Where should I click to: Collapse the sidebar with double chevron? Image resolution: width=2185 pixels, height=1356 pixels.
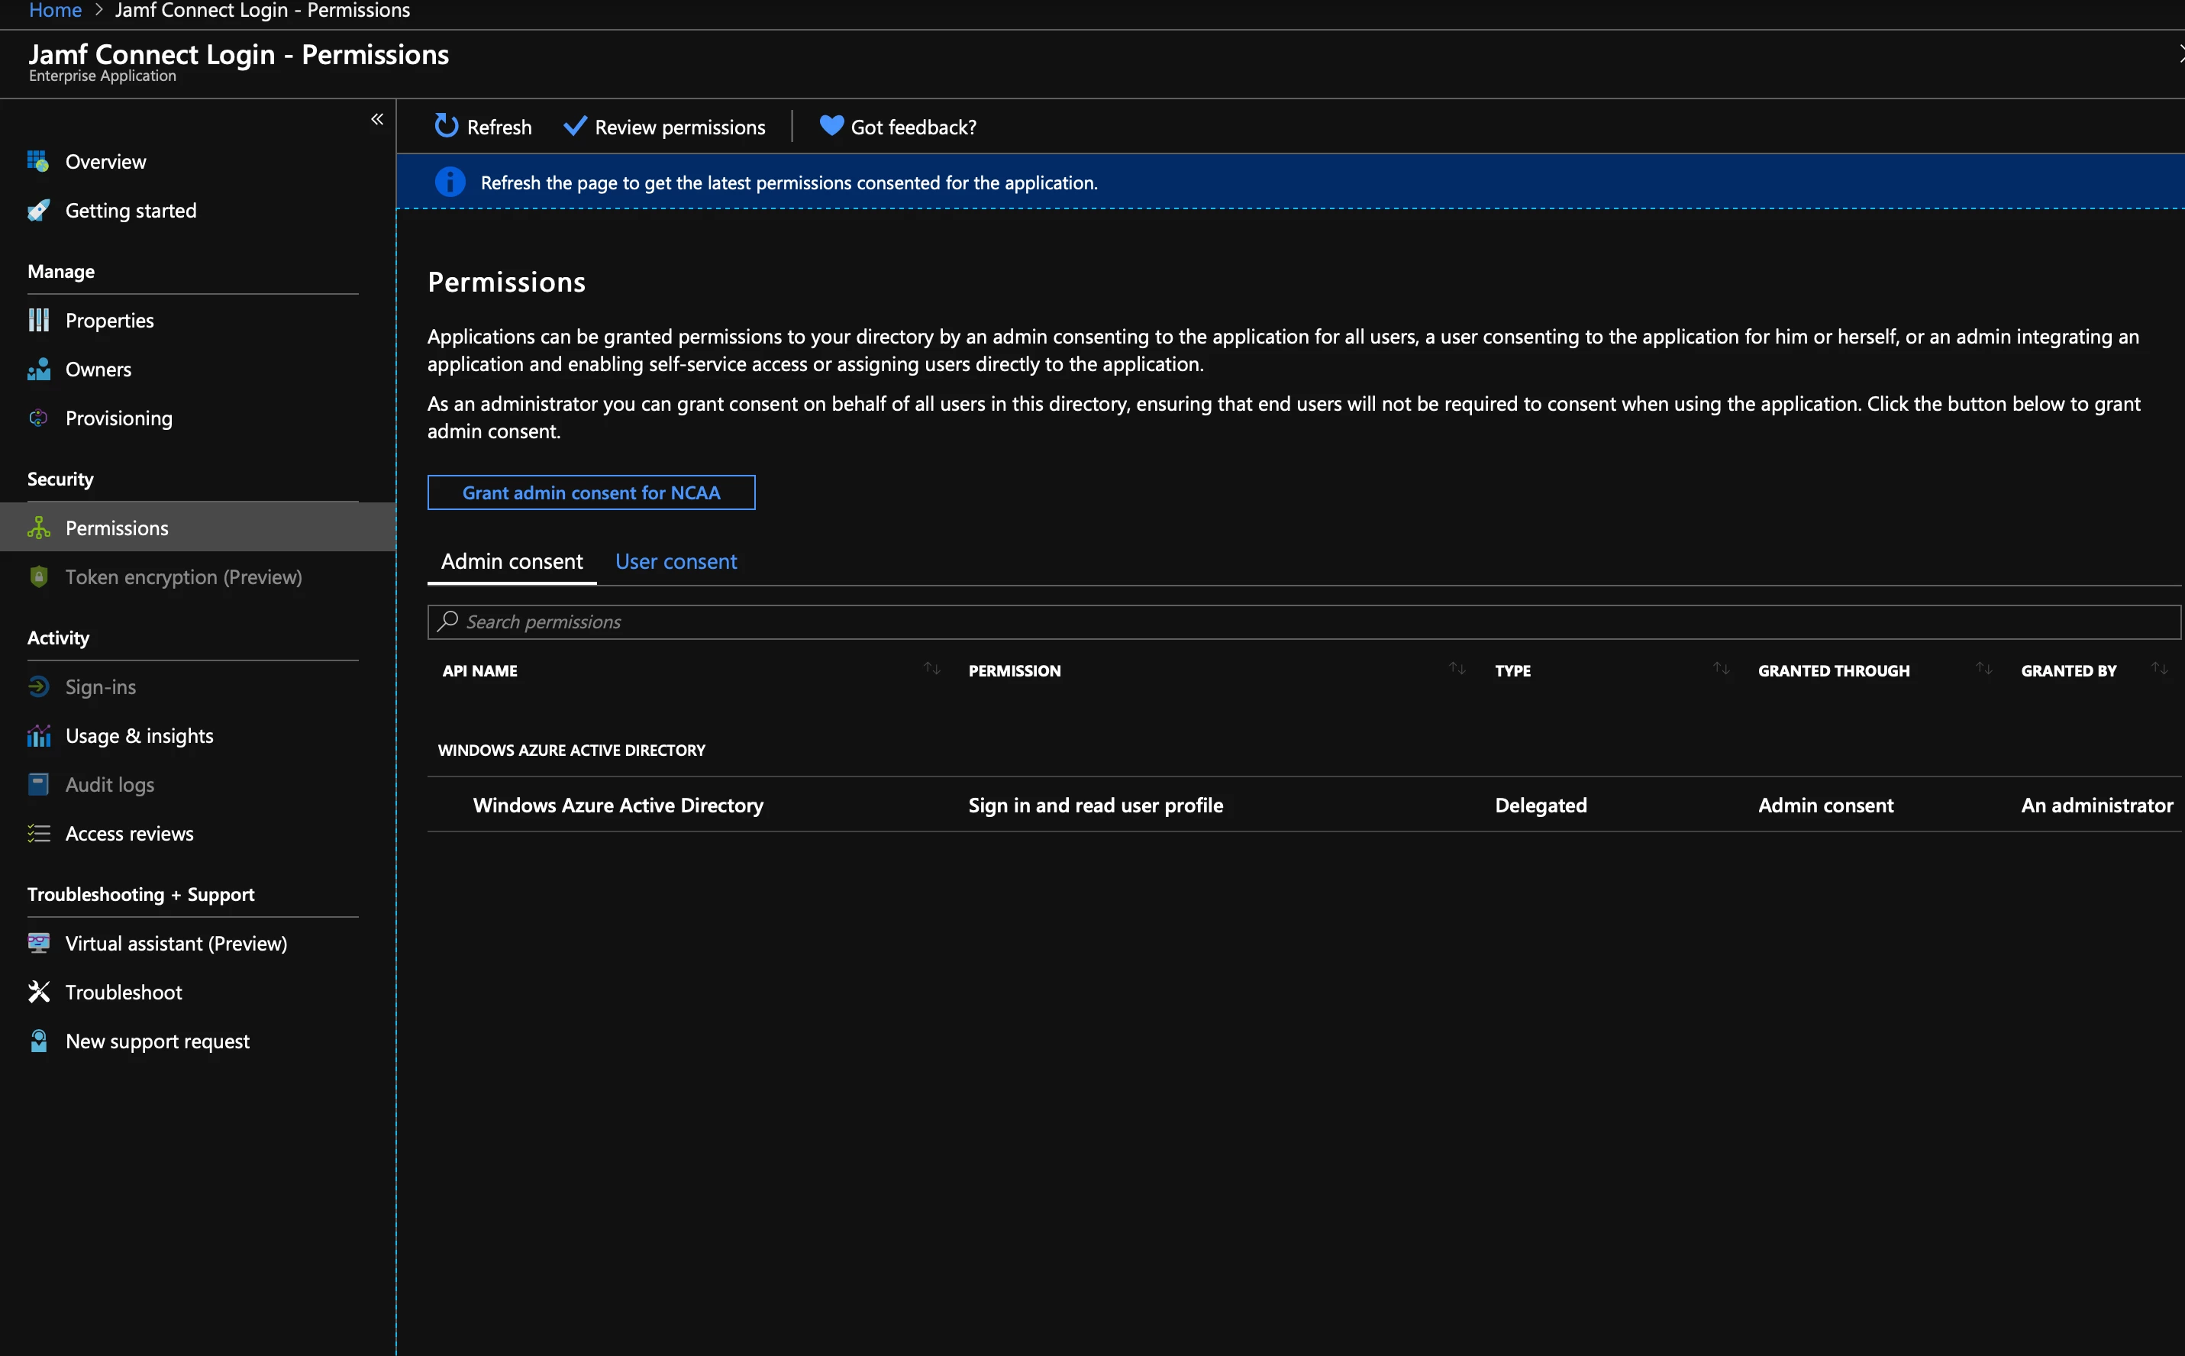377,119
